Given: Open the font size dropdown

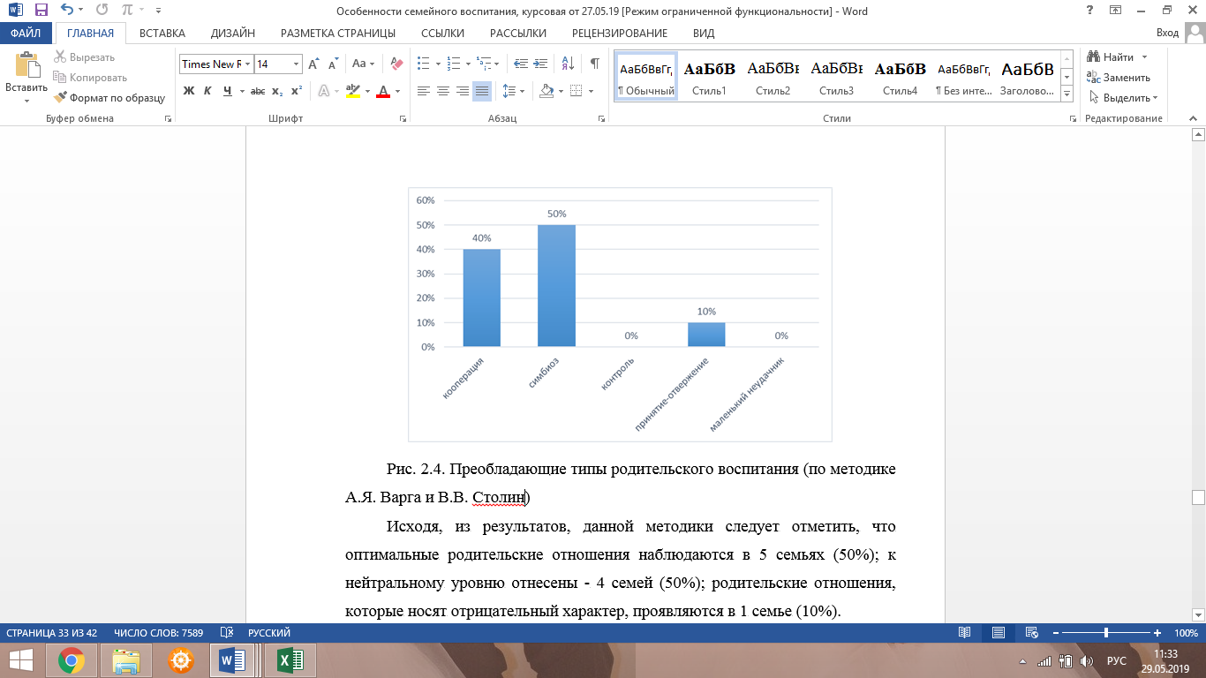Looking at the screenshot, I should click(x=296, y=64).
